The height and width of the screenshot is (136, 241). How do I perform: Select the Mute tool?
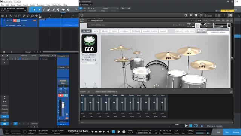tap(58, 10)
